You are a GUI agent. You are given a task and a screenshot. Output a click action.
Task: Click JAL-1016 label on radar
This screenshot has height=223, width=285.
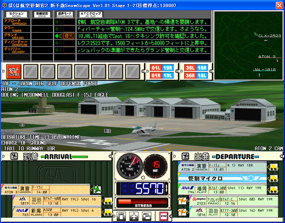[264, 70]
